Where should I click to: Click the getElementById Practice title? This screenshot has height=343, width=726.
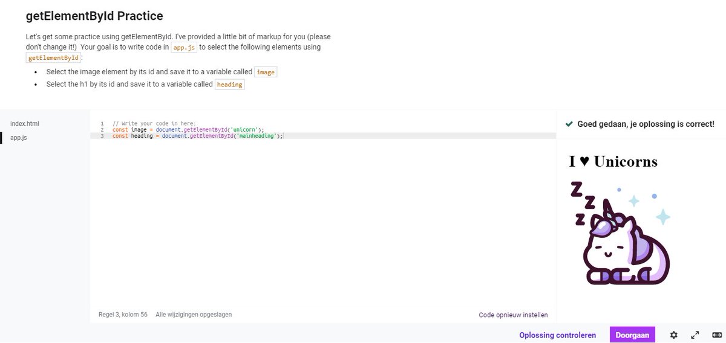94,16
